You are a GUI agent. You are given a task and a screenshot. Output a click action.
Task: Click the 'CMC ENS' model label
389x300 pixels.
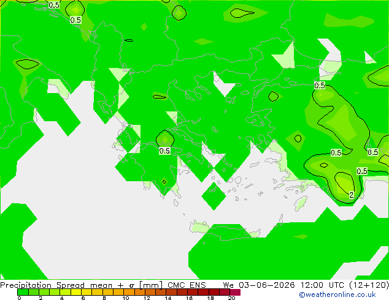click(x=187, y=285)
